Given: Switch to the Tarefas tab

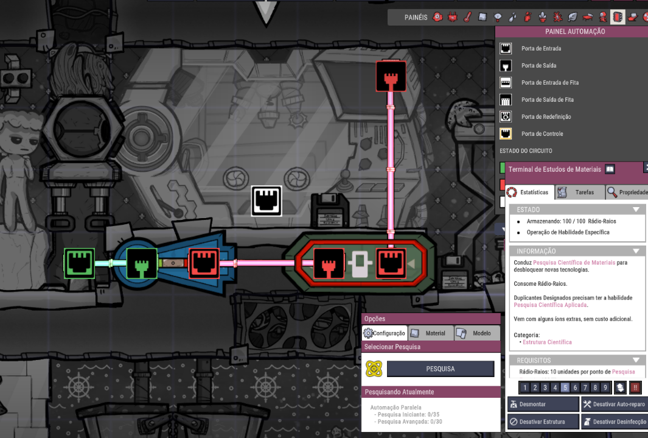Looking at the screenshot, I should point(580,193).
